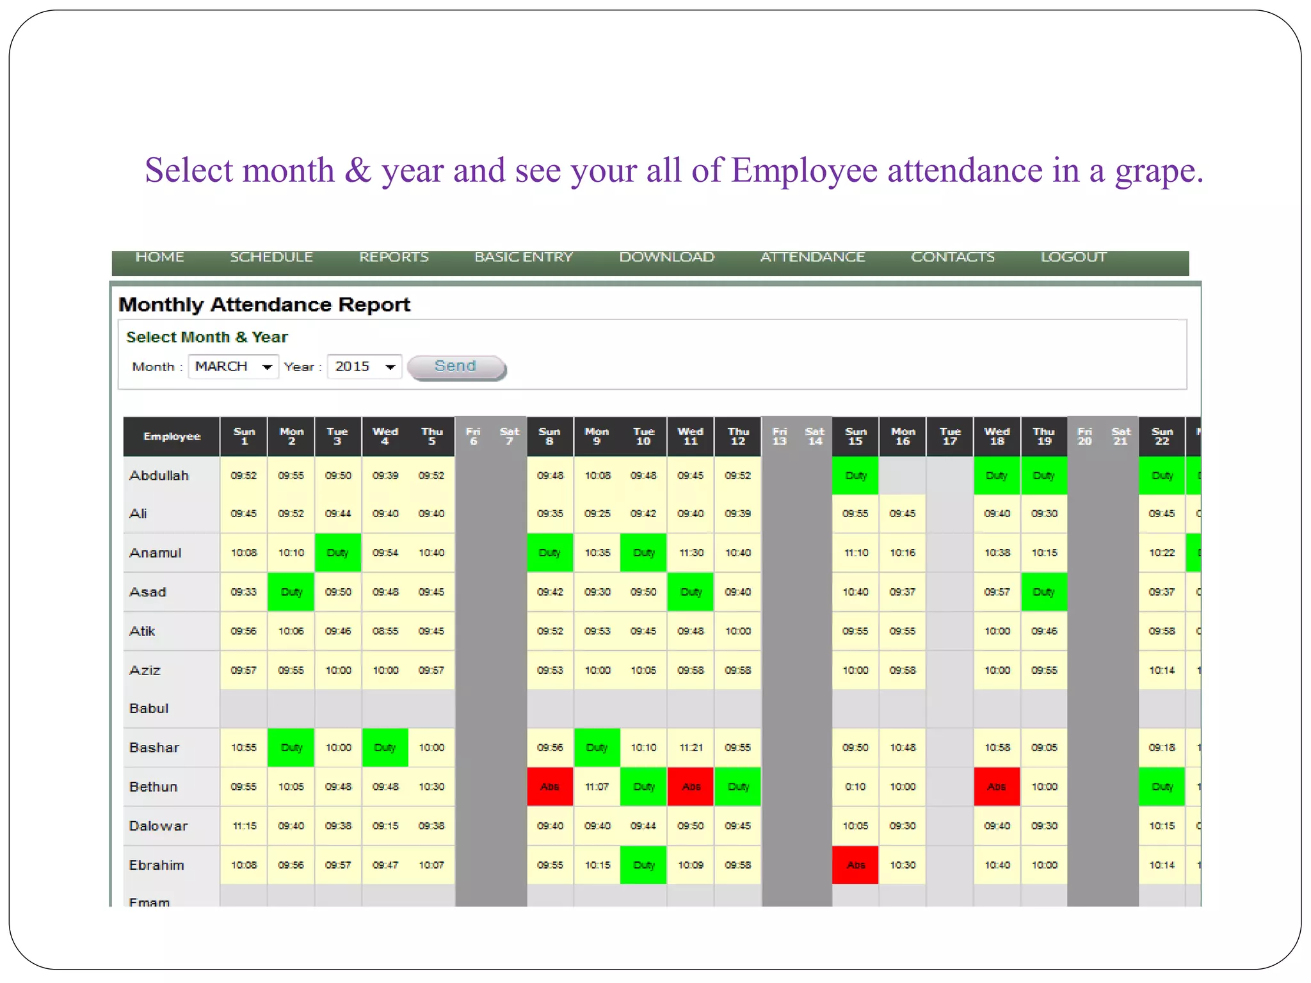
Task: Click the Tue 10 column header
Action: [x=643, y=436]
